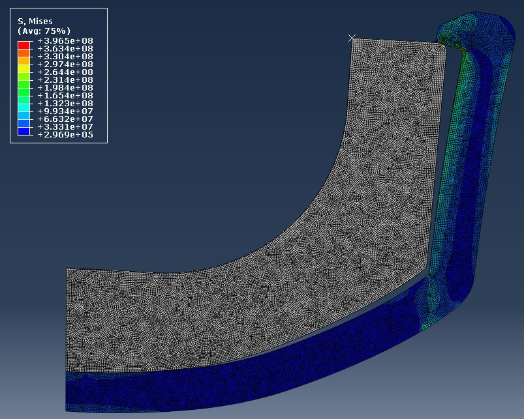Click the minimum value +2.969e+05
This screenshot has width=524, height=419.
click(x=65, y=135)
